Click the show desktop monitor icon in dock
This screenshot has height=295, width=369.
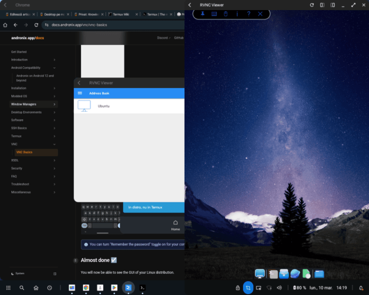(260, 274)
